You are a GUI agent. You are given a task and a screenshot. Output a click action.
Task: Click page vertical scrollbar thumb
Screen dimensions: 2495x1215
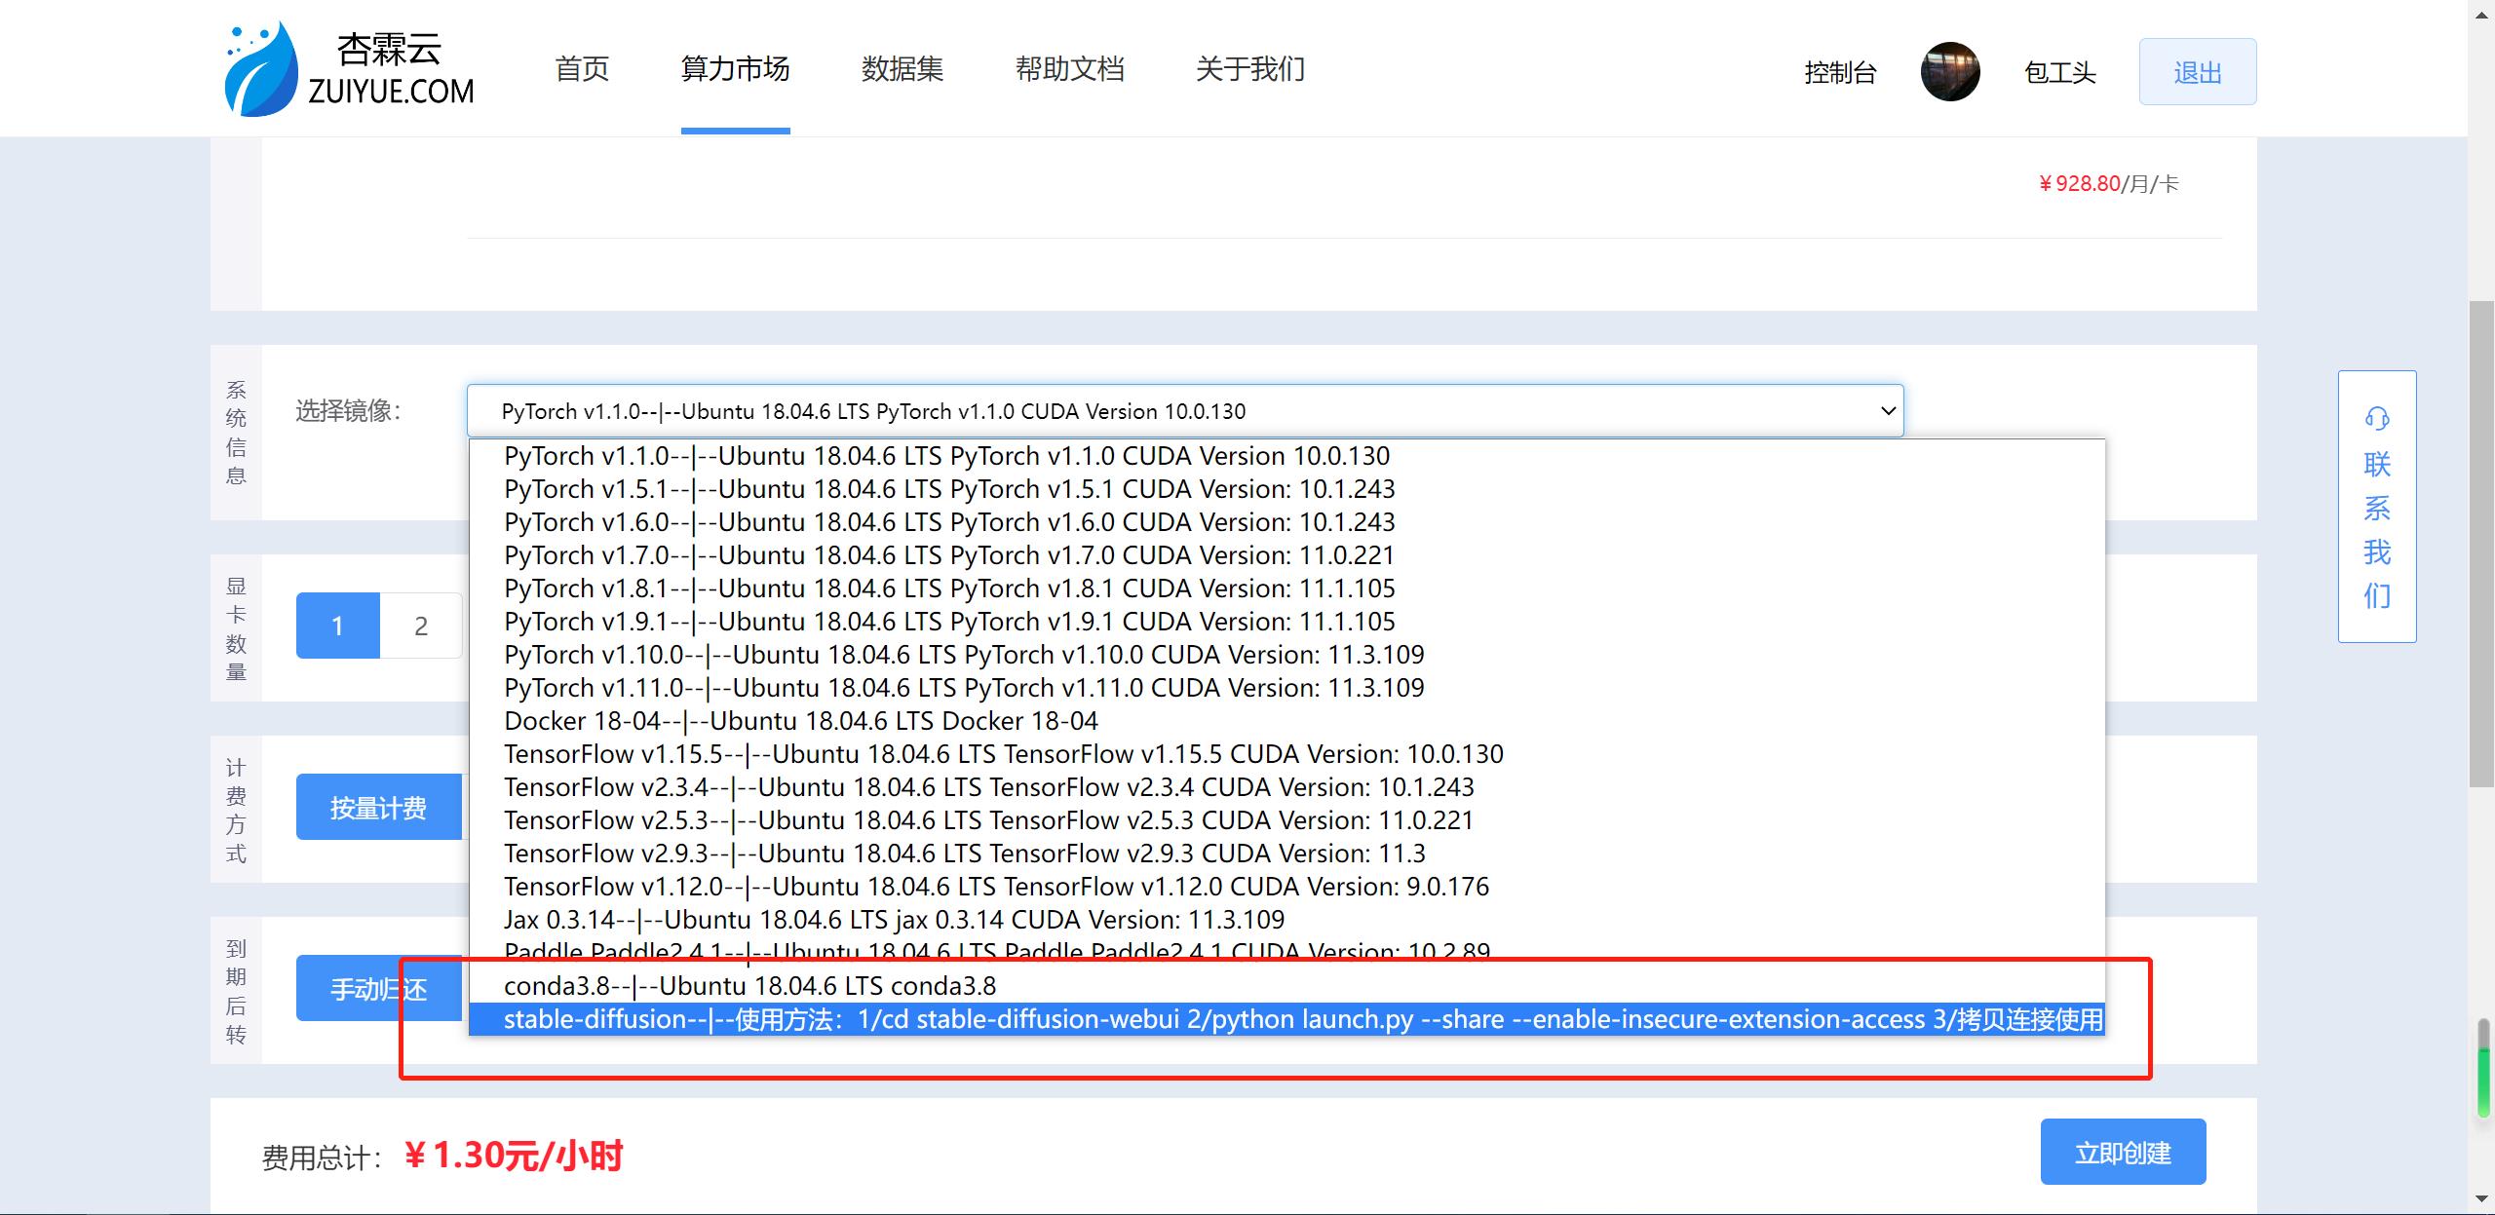tap(2481, 544)
